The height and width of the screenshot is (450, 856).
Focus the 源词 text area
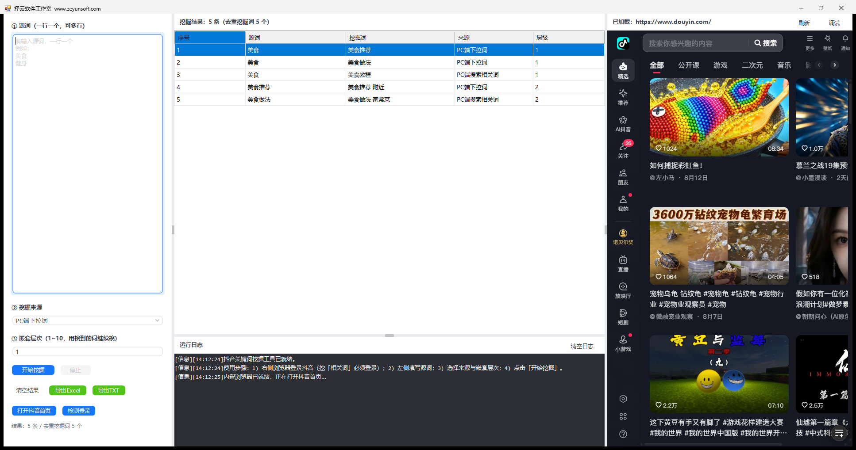pos(88,164)
